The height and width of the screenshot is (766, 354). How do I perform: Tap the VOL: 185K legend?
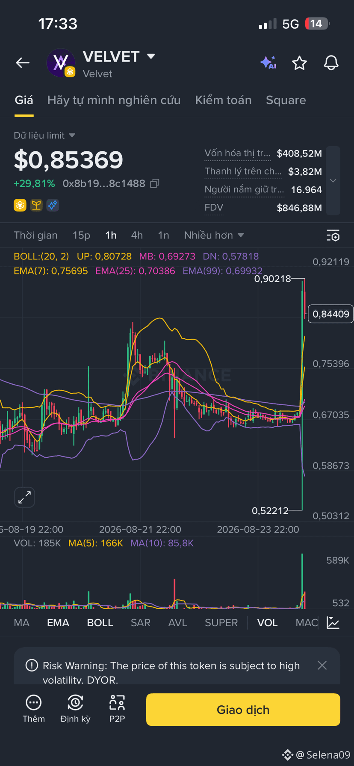[x=37, y=543]
